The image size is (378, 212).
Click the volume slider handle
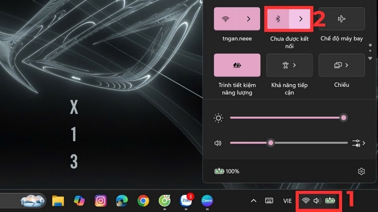pos(270,143)
